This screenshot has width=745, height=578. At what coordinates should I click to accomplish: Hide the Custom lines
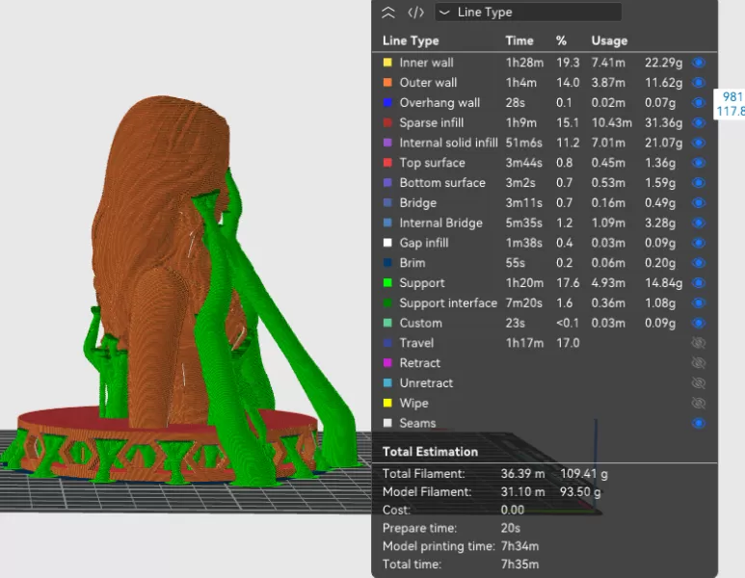[699, 323]
